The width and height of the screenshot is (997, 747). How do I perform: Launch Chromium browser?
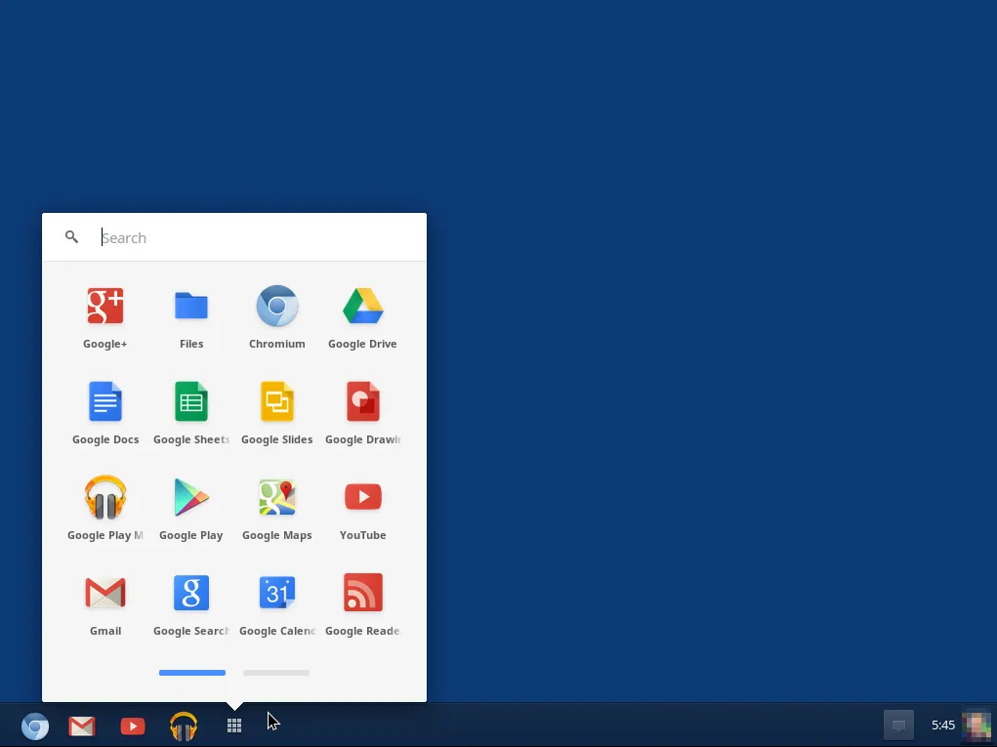click(277, 305)
